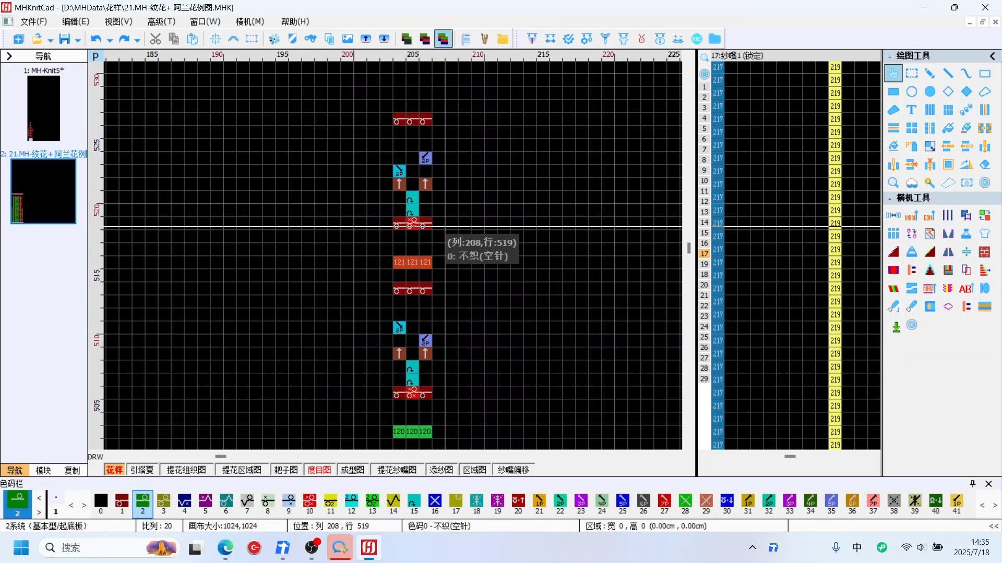1002x563 pixels.
Task: Open the save button dropdown arrow
Action: (78, 40)
